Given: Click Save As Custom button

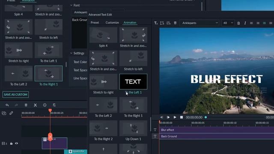Looking at the screenshot, I should (15, 95).
